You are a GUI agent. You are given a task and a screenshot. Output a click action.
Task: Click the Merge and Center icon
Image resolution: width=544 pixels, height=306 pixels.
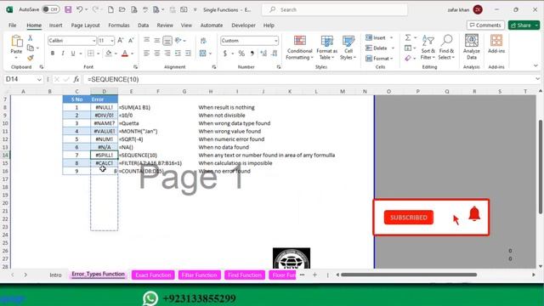(203, 54)
